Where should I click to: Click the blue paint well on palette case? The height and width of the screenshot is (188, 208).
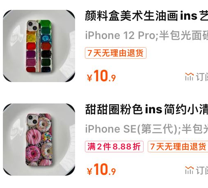[46, 38]
